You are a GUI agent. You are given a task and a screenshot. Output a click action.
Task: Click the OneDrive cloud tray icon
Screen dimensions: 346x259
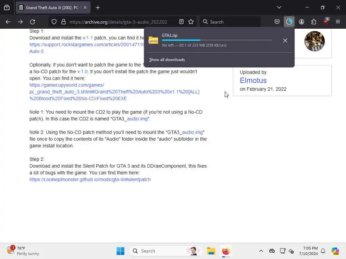click(x=272, y=251)
